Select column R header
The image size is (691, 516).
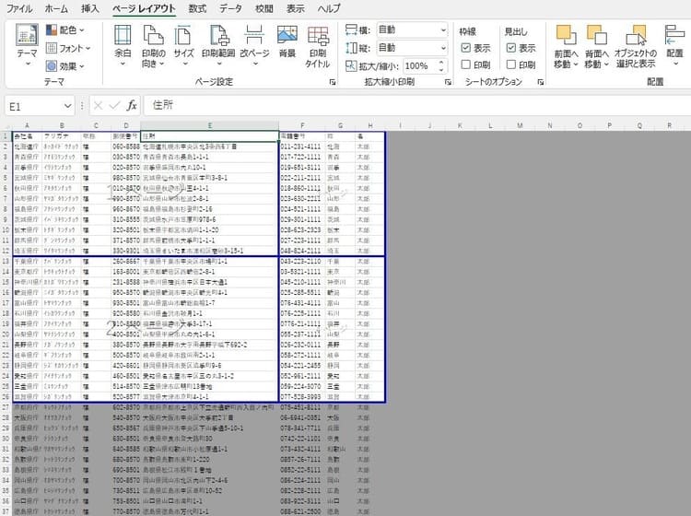669,125
